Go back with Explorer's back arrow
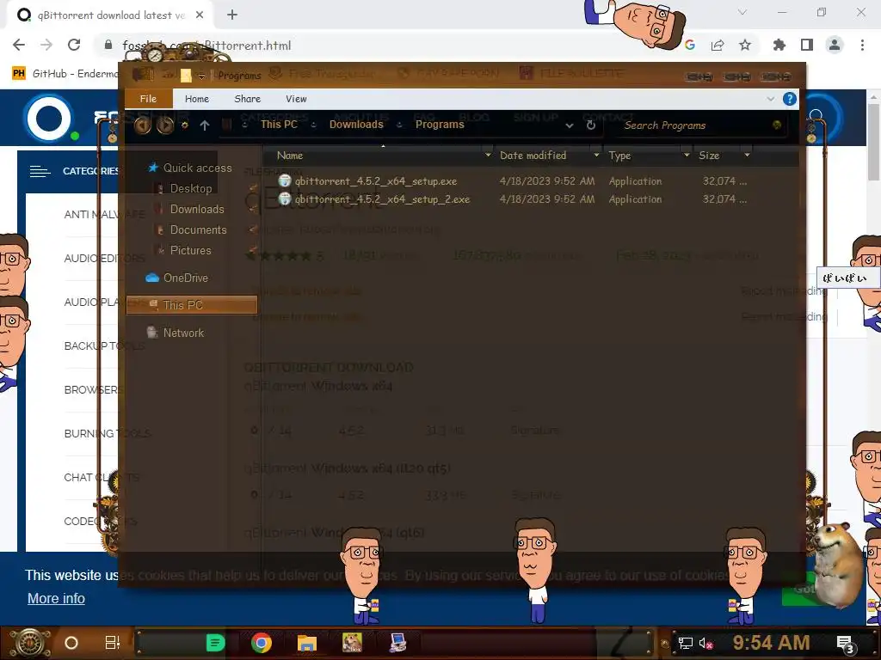The width and height of the screenshot is (881, 660). (142, 125)
